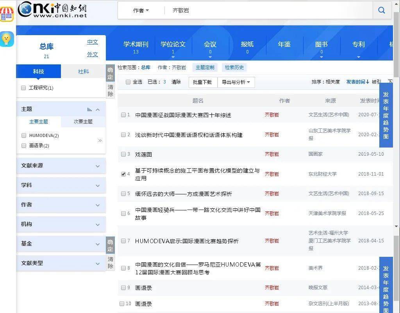
Task: Click the 批量下载 button
Action: (x=202, y=82)
